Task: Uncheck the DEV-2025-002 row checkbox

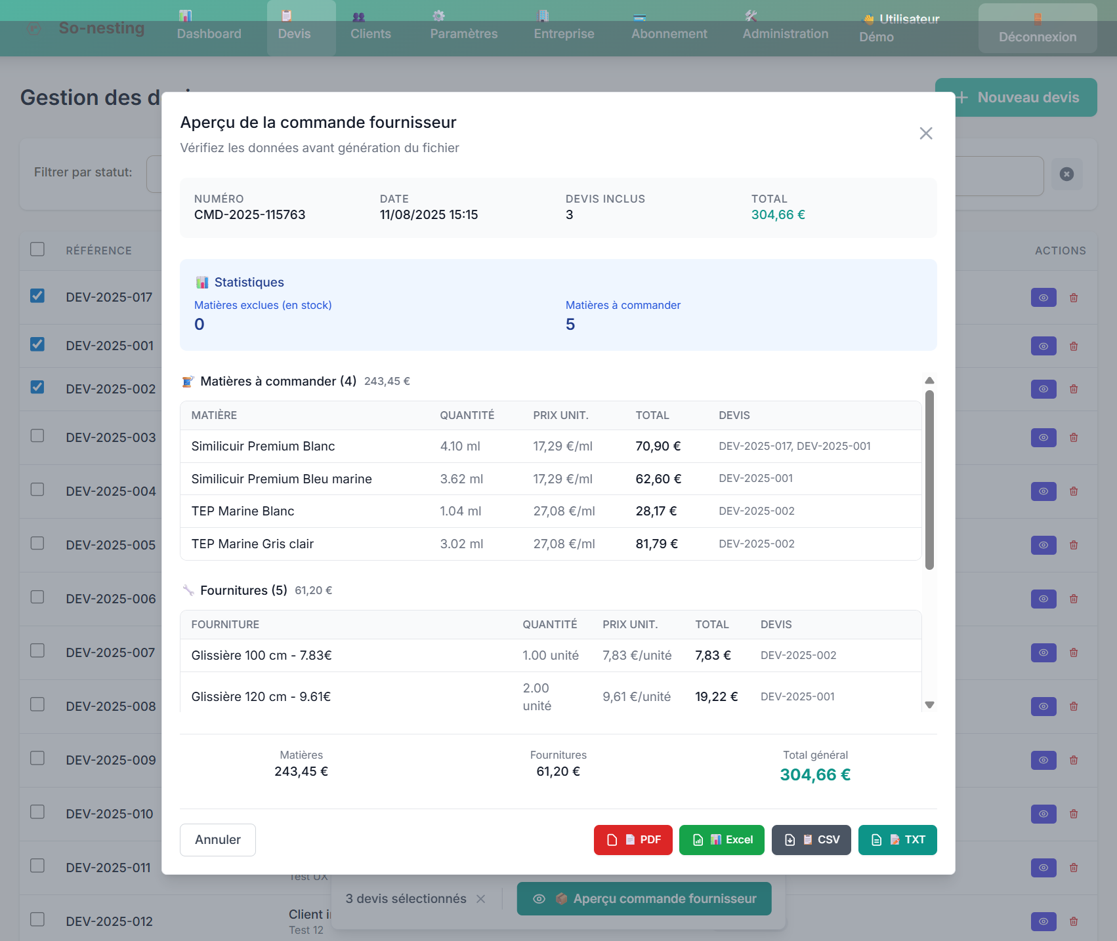Action: tap(37, 387)
